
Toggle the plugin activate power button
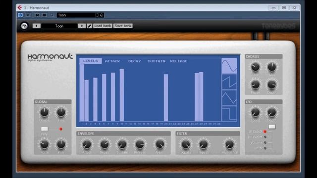tap(20, 15)
